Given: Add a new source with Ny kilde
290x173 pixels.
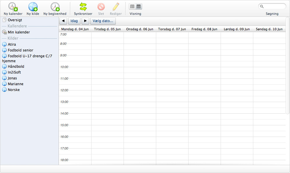Looking at the screenshot, I should point(33,7).
